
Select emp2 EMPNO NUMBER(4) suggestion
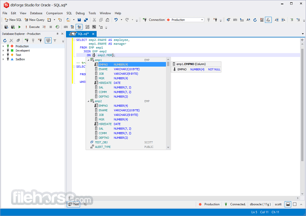pyautogui.click(x=126, y=106)
